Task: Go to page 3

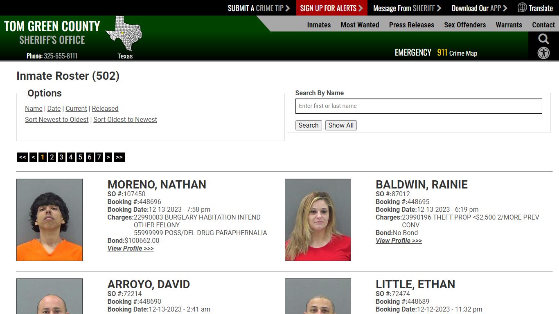Action: pyautogui.click(x=61, y=157)
